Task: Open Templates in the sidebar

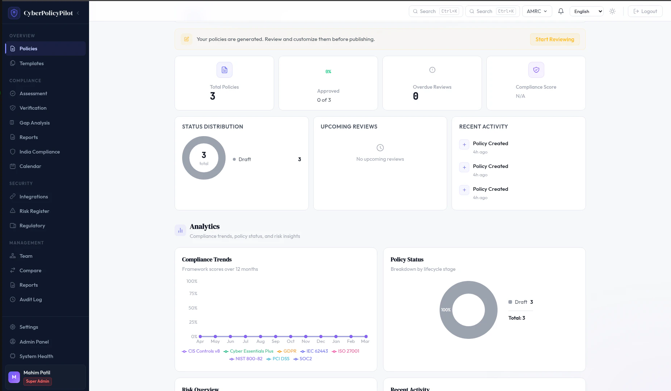Action: 45,63
